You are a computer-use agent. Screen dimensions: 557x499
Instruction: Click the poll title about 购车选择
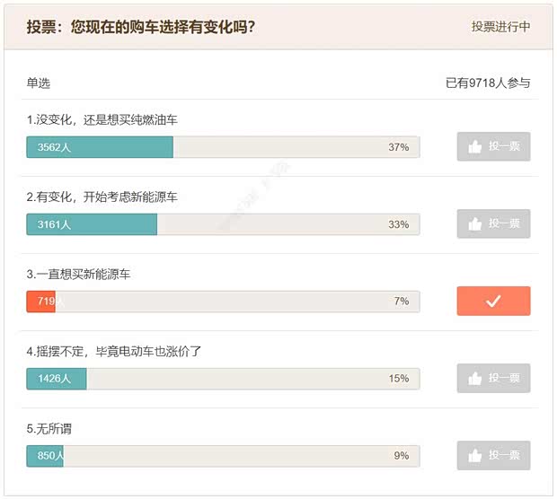(140, 27)
